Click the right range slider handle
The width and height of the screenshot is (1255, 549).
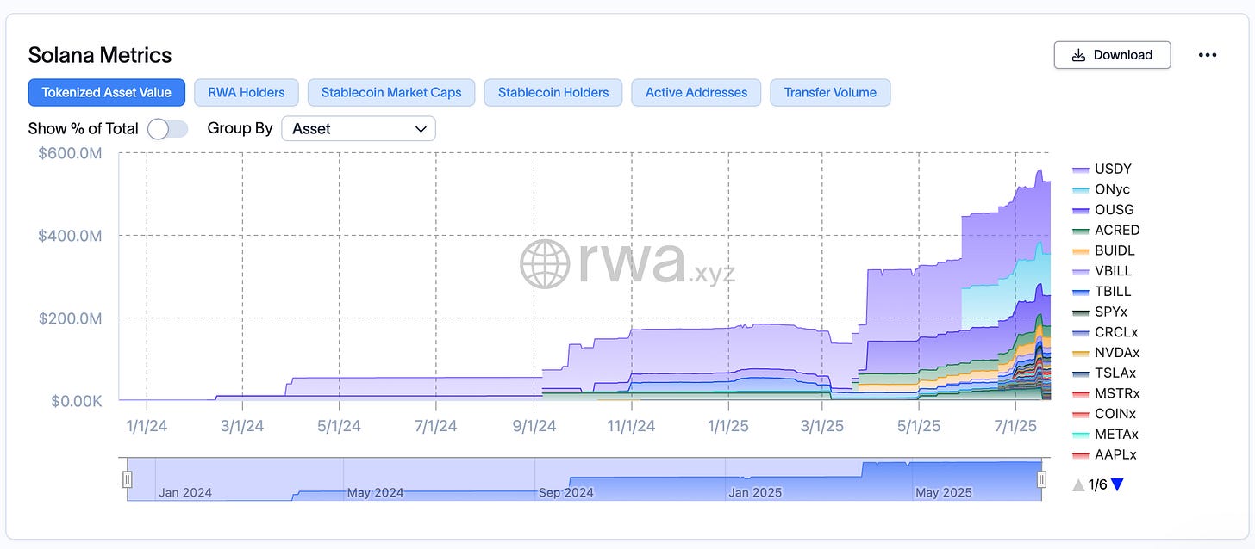[x=1041, y=479]
